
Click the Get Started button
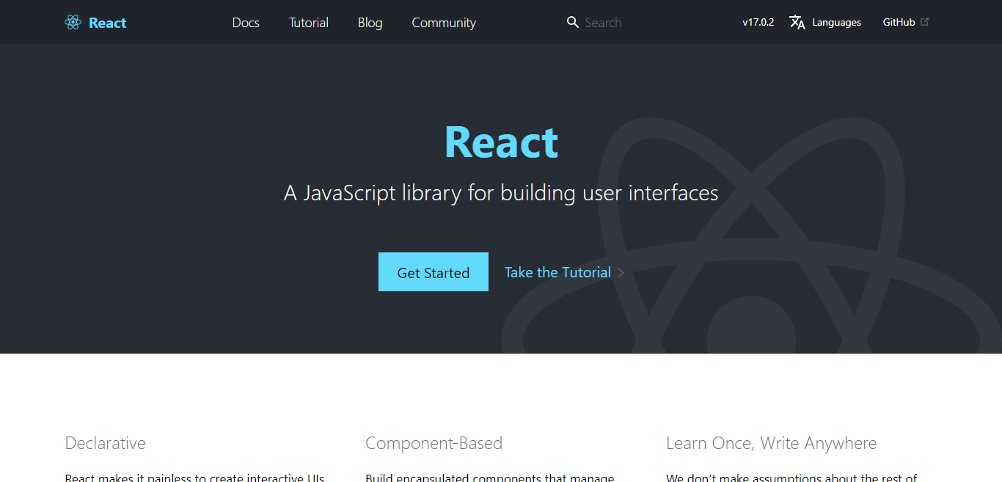click(x=434, y=272)
